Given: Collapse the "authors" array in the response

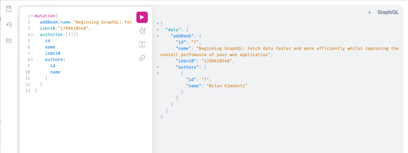Looking at the screenshot, I should (158, 67).
